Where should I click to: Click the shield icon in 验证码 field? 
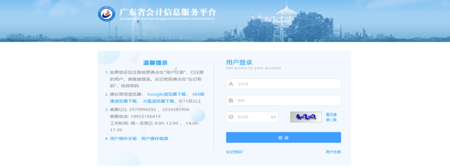coord(231,117)
